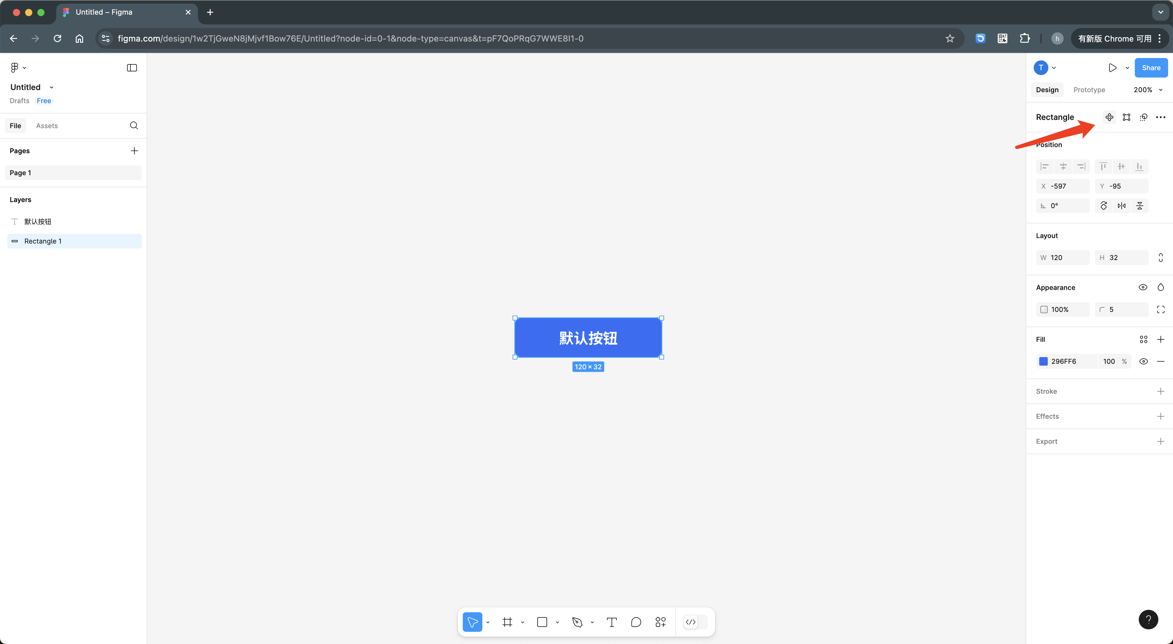Align right icon in Position
Screen dimensions: 1173x644
click(x=1081, y=167)
